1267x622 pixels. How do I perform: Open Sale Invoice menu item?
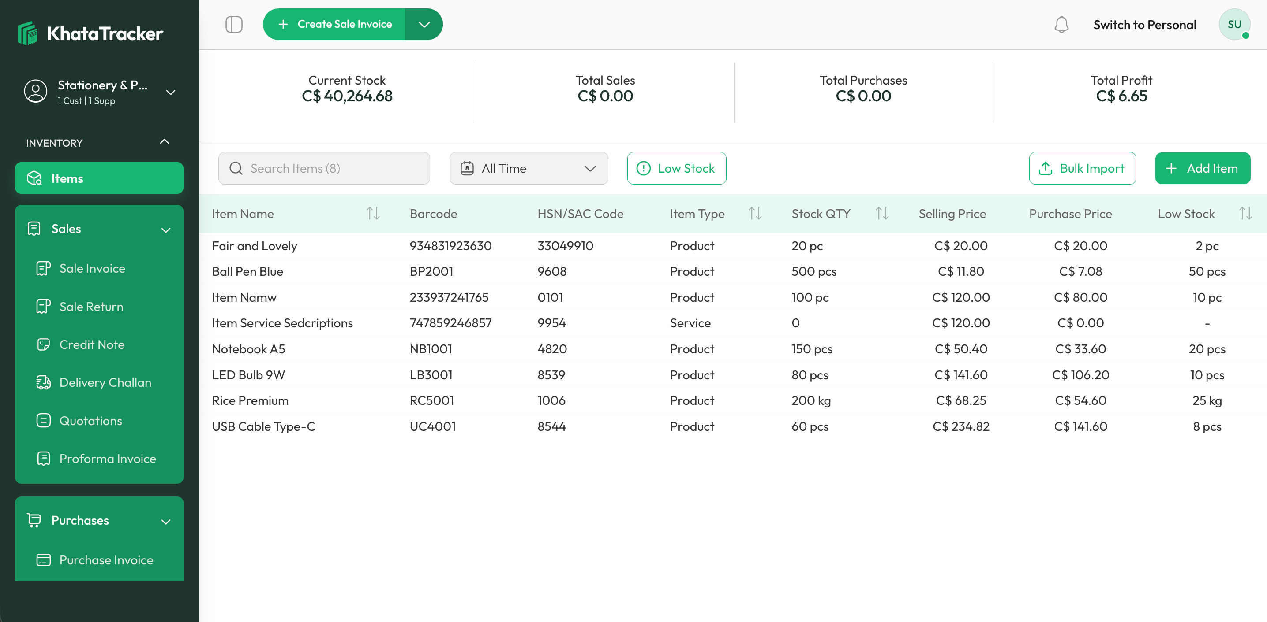(92, 268)
